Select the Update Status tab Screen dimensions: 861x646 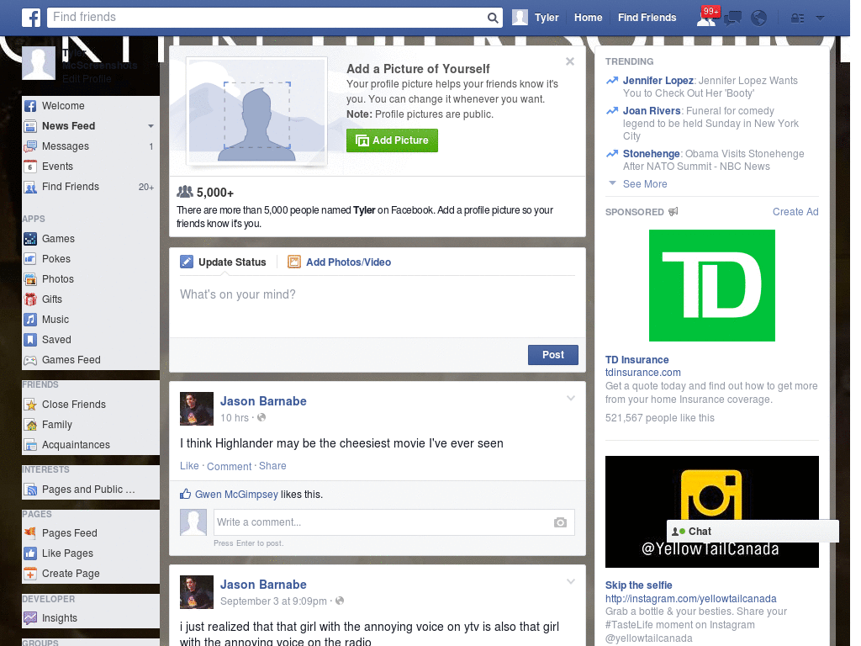click(223, 262)
